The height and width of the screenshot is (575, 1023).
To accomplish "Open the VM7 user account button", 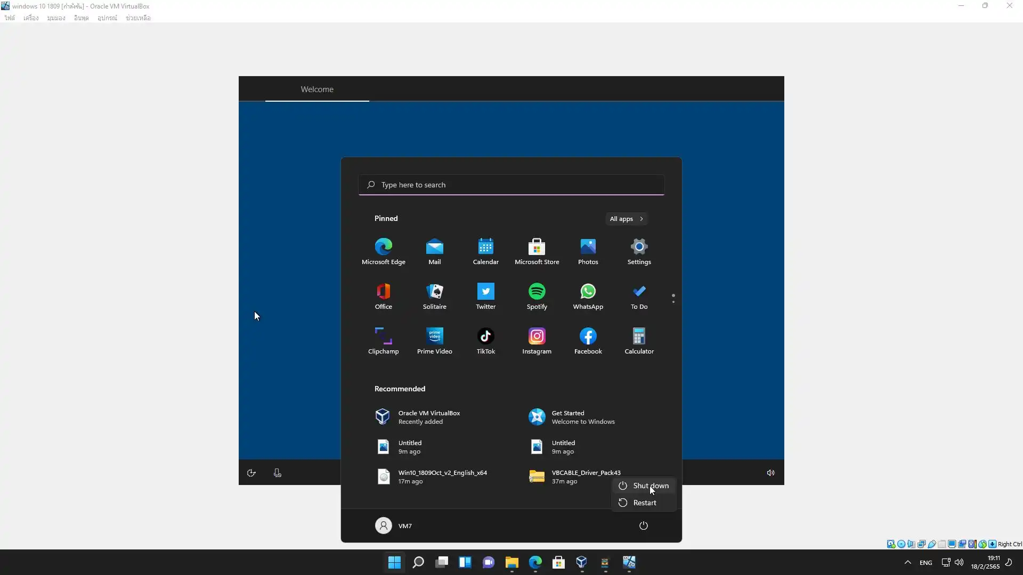I will tap(394, 525).
